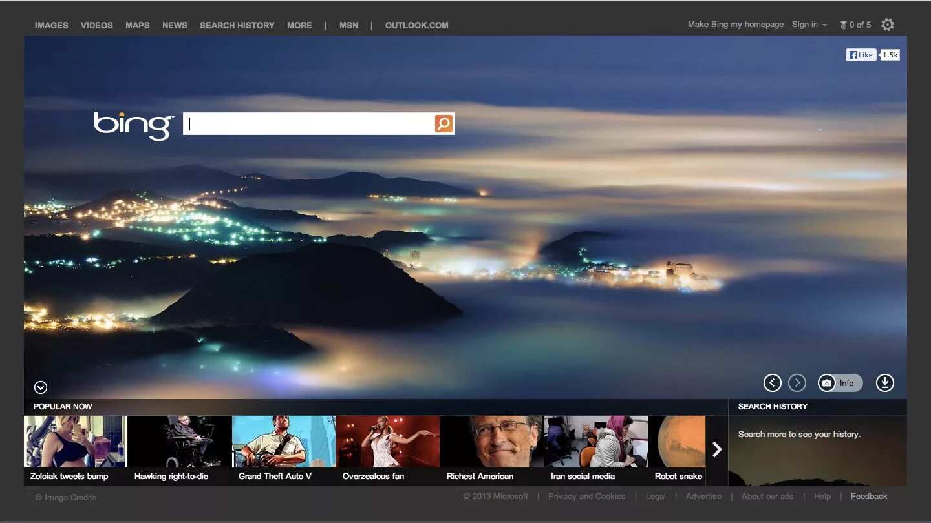Open the Legal link
The image size is (931, 523).
pos(656,497)
